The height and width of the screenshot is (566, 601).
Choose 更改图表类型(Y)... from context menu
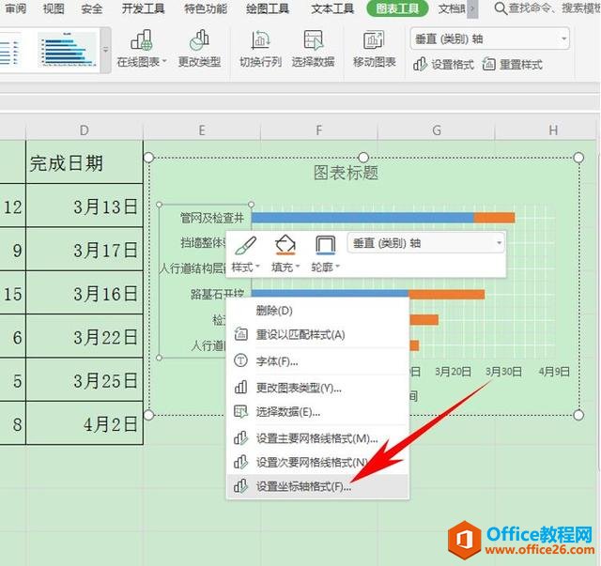coord(317,389)
